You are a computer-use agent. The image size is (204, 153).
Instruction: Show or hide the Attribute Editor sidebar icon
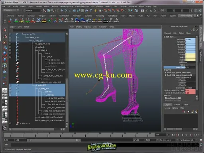[192, 10]
